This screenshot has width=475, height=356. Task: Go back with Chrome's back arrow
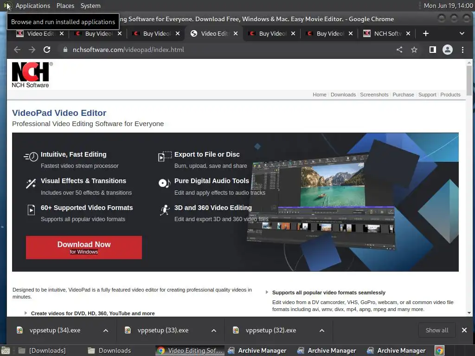(17, 50)
